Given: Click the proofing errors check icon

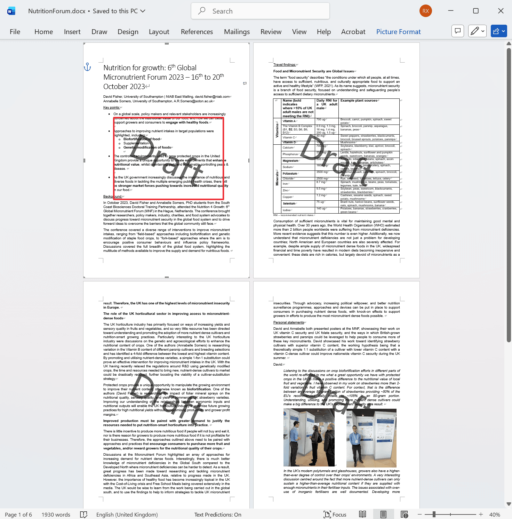Looking at the screenshot, I should (84, 514).
